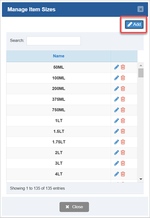This screenshot has height=218, width=150.
Task: Select the 1.5LT name cell
Action: tap(58, 131)
